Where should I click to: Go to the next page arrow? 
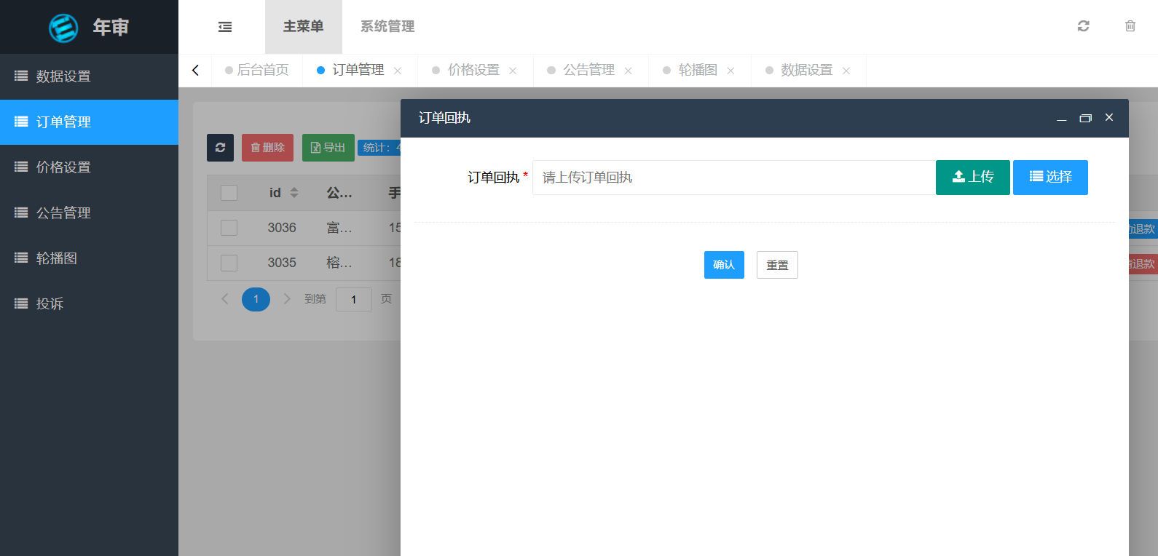point(287,299)
